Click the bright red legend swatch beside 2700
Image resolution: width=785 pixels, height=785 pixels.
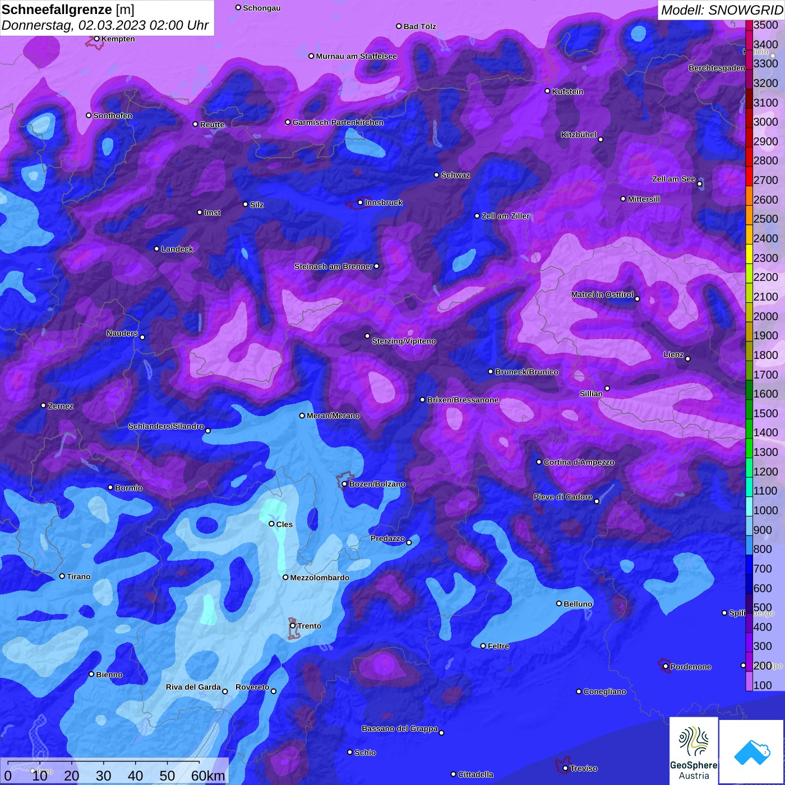coord(749,176)
